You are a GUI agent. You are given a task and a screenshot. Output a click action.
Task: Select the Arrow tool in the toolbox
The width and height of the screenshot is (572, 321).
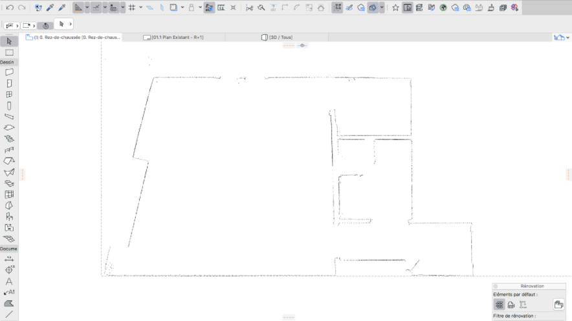(x=9, y=41)
